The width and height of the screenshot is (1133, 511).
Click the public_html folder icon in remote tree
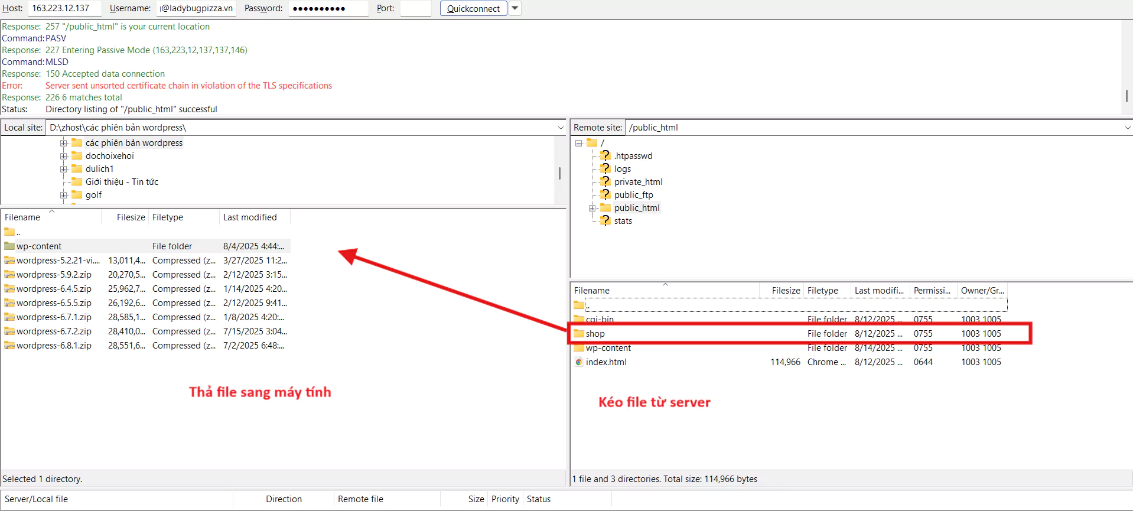(x=605, y=207)
